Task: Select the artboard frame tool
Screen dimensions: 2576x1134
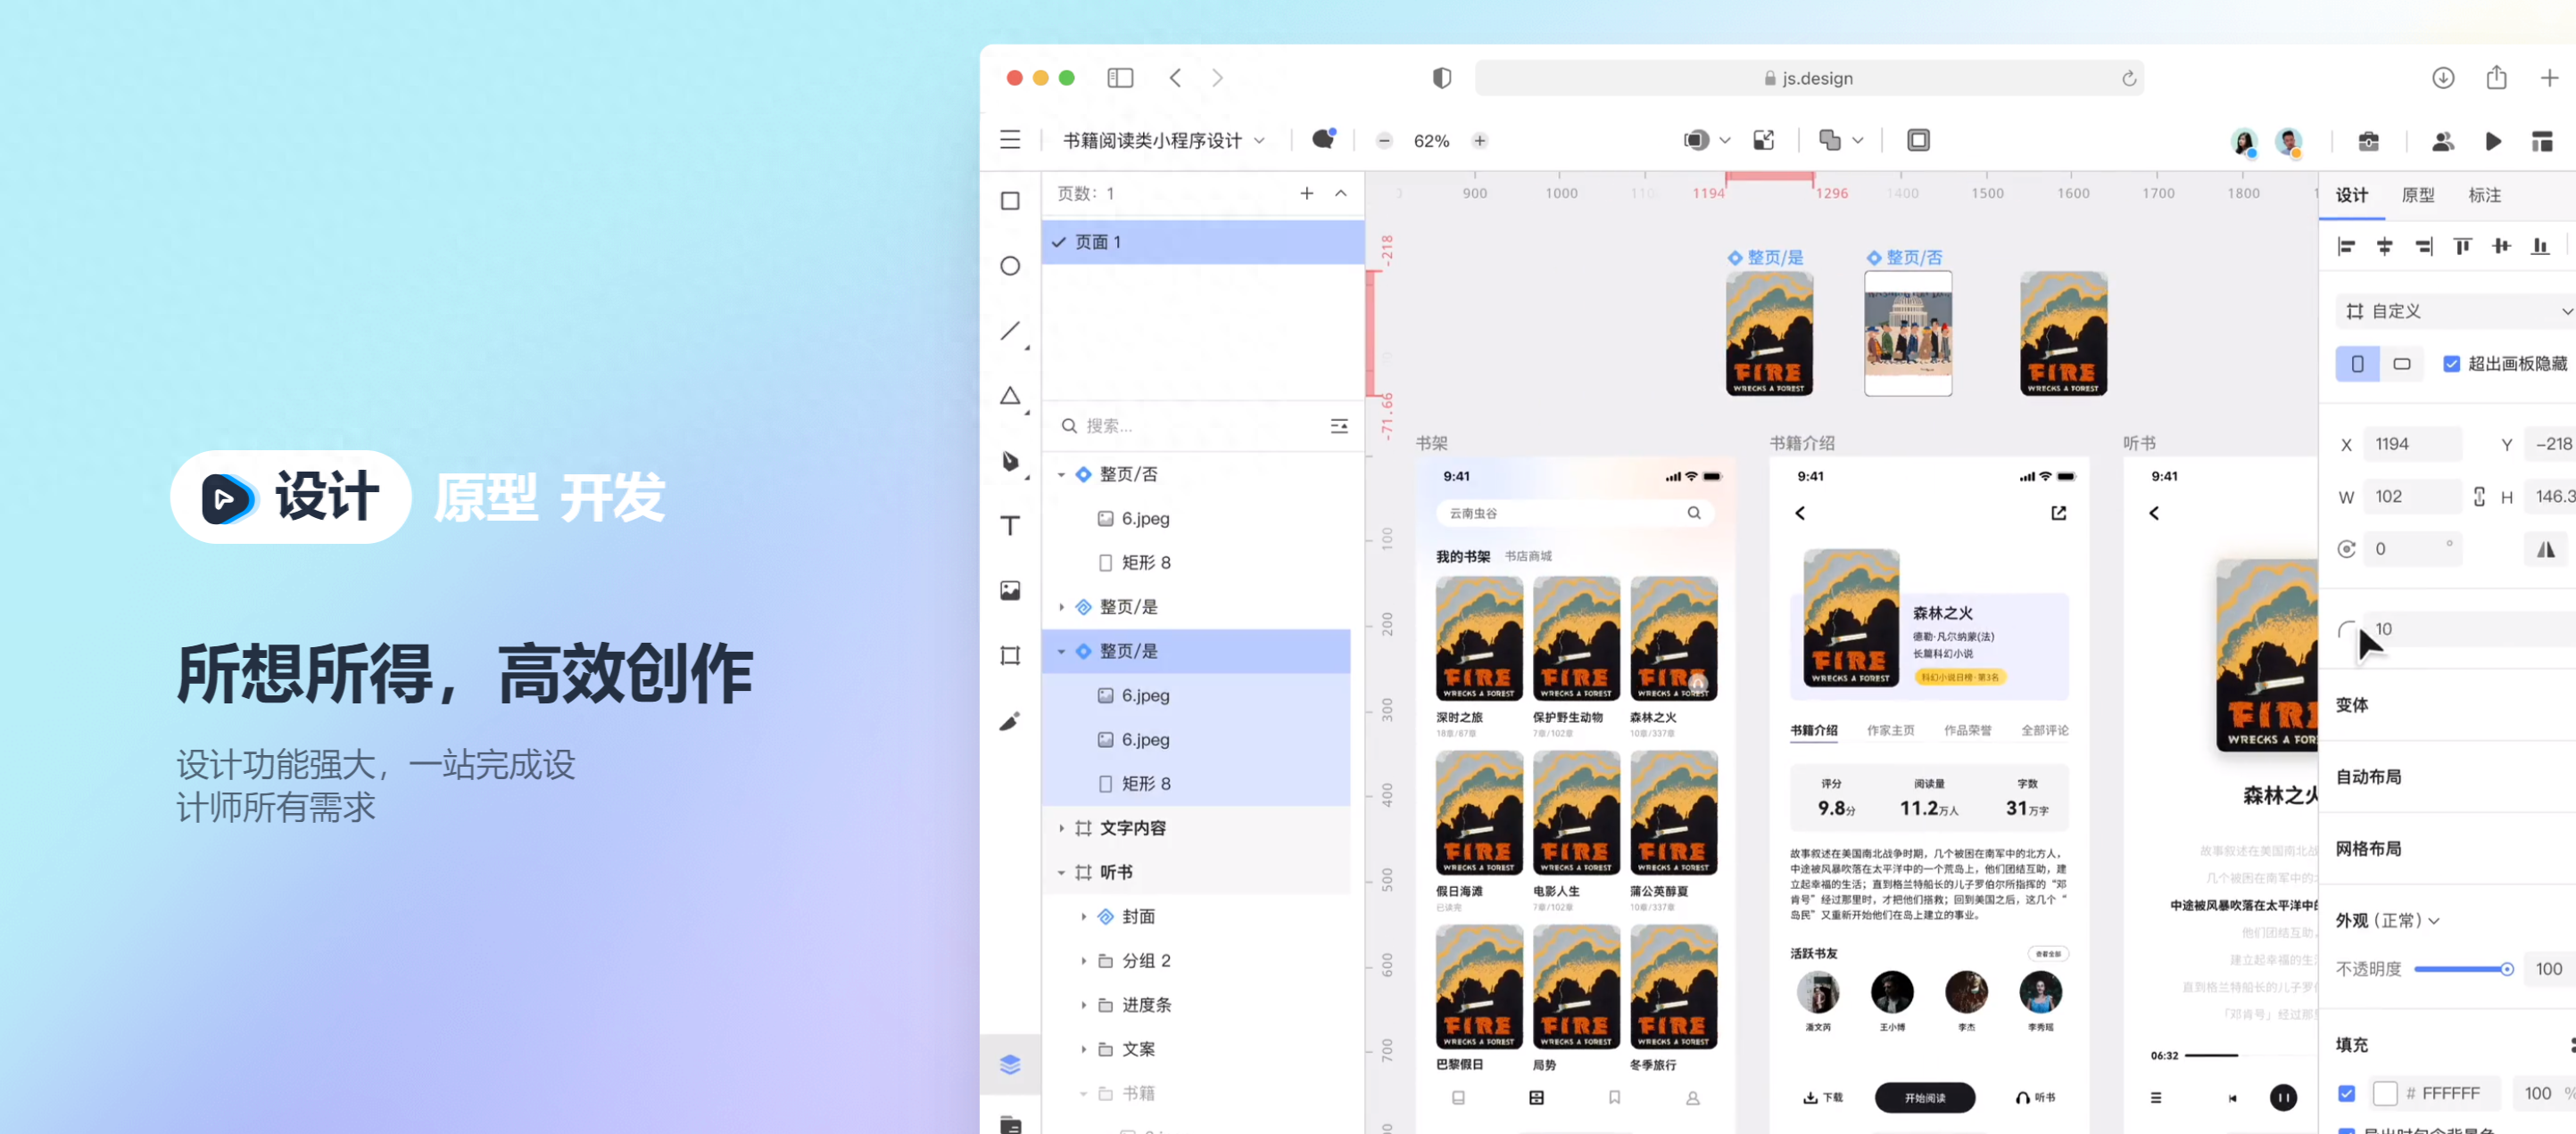Action: tap(1010, 655)
